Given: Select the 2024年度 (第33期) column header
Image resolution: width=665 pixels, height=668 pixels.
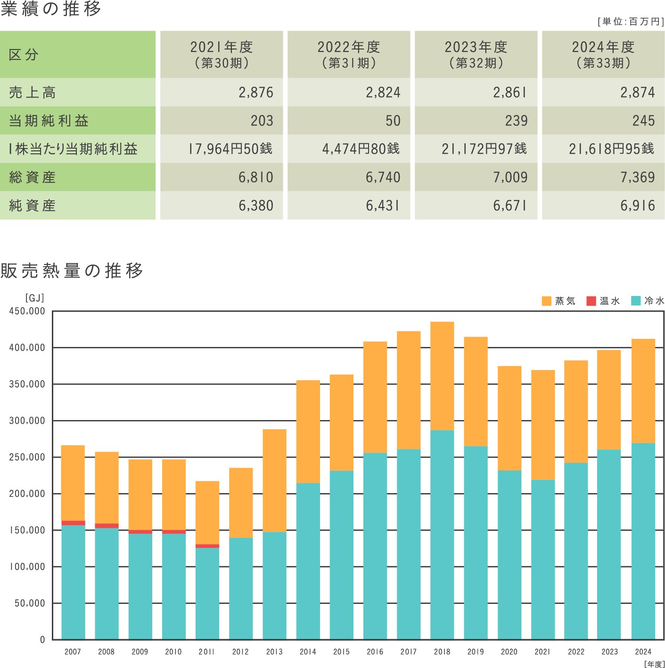Looking at the screenshot, I should 603,54.
